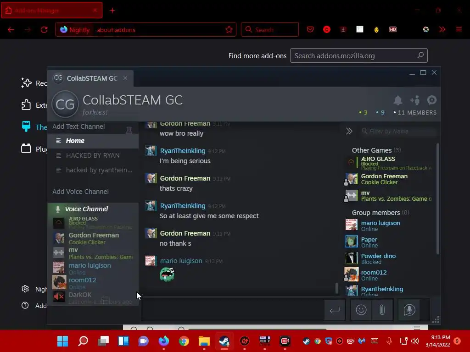470x352 pixels.
Task: Open Extensions in Add-ons Manager sidebar
Action: (34, 105)
